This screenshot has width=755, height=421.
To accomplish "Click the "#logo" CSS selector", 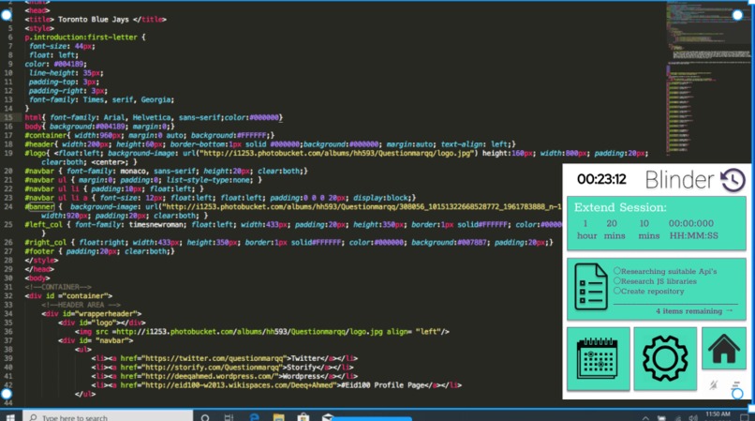I will coord(37,153).
